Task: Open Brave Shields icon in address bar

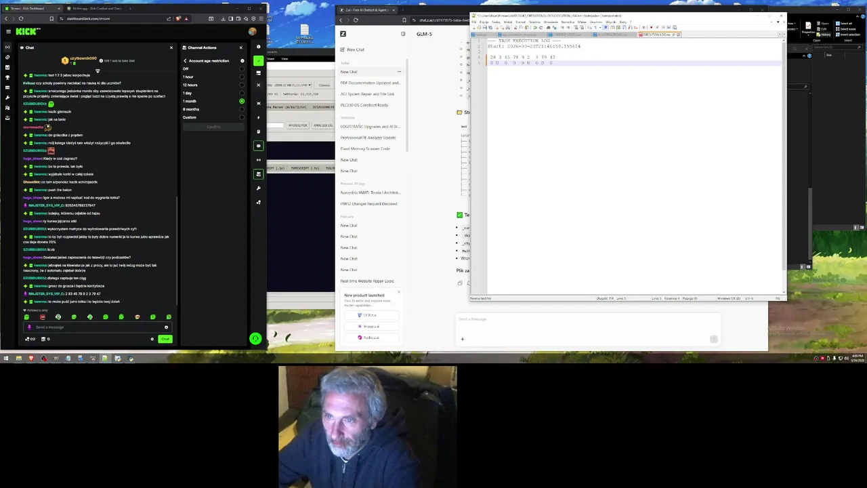Action: click(177, 19)
